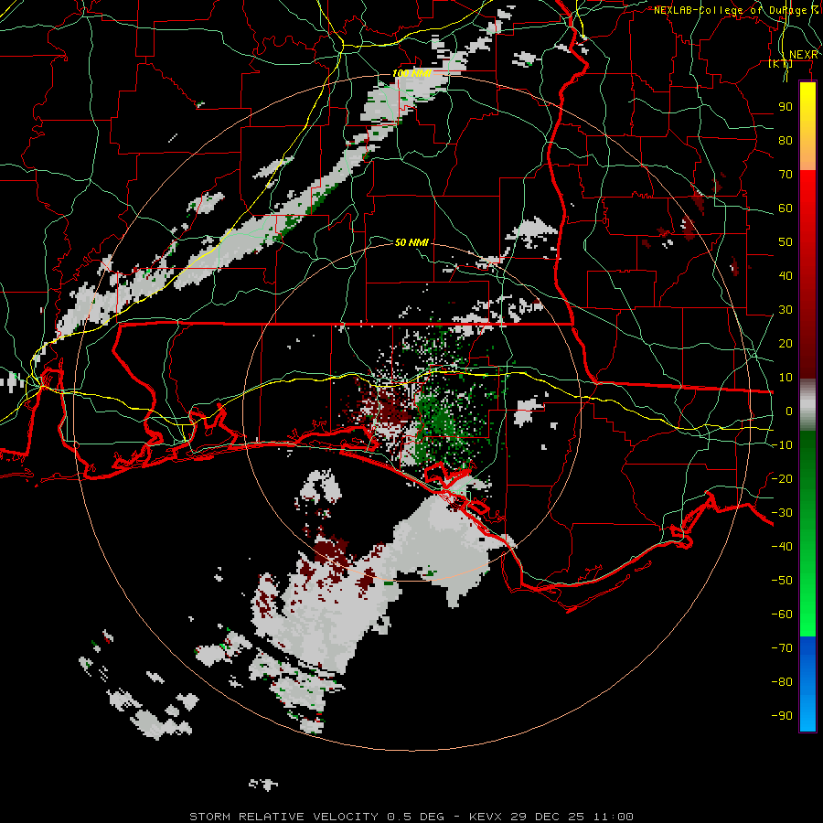
Task: Click the 60 value on velocity scale
Action: (786, 208)
